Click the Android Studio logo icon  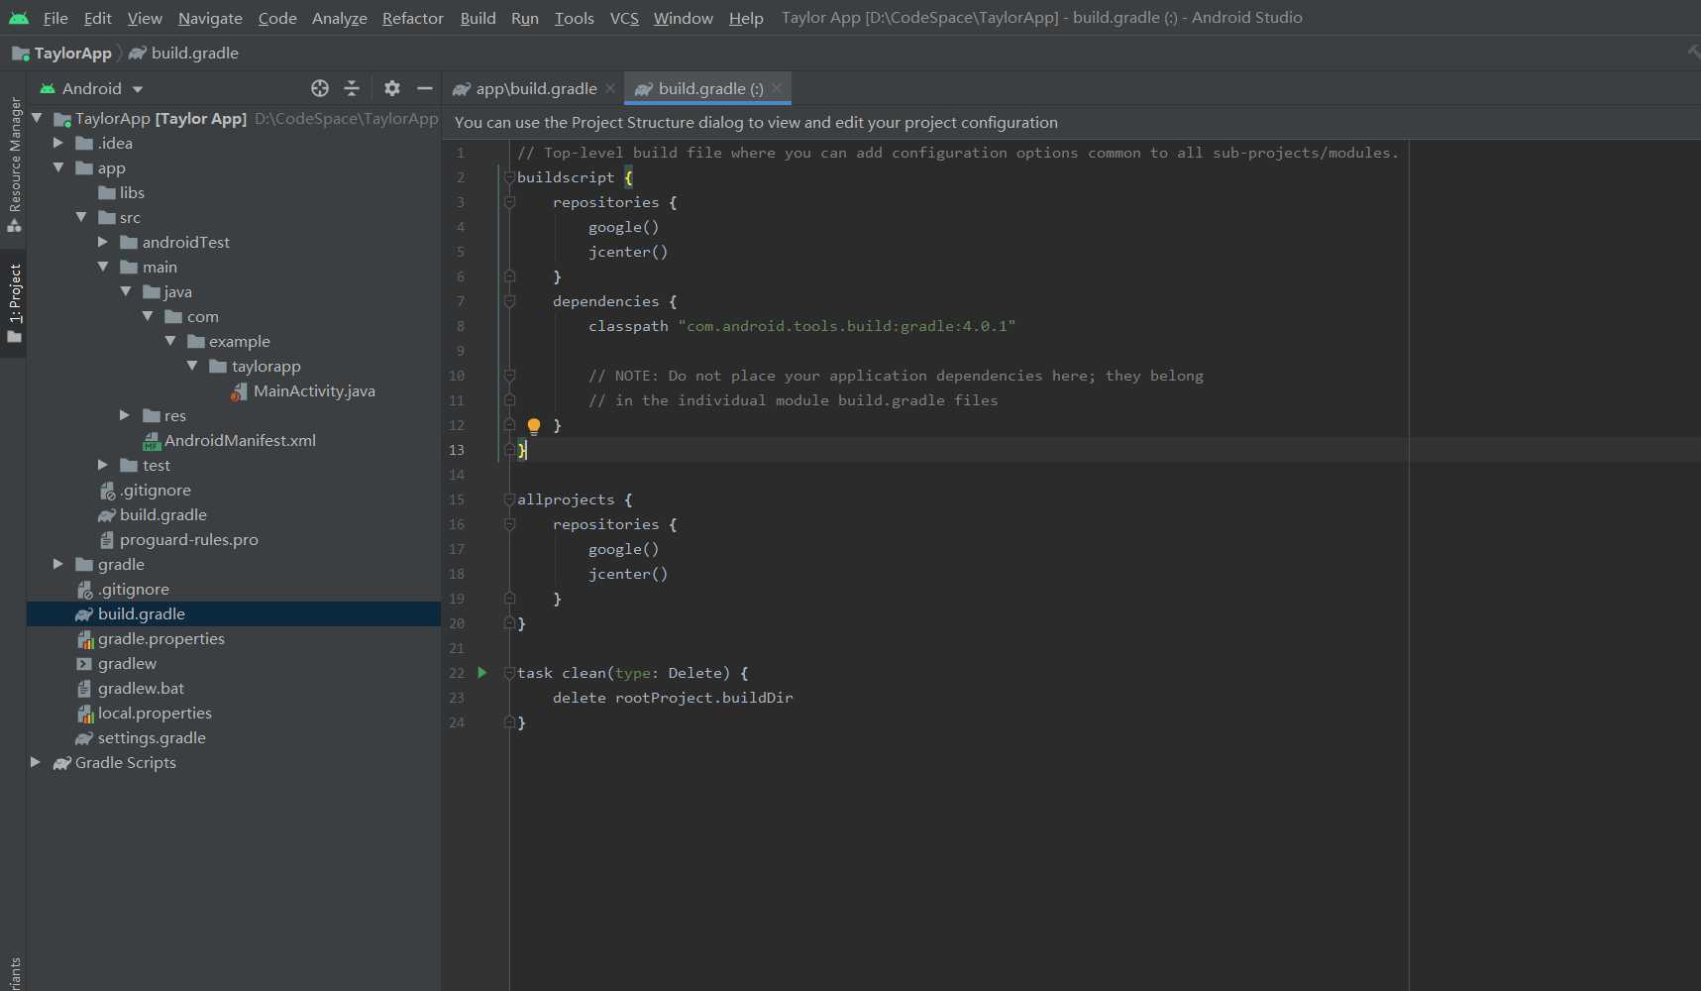(x=19, y=18)
